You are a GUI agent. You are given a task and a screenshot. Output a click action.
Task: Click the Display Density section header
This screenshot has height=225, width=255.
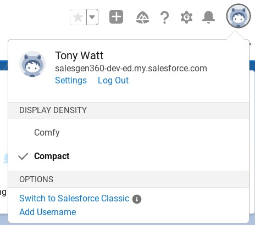[129, 110]
